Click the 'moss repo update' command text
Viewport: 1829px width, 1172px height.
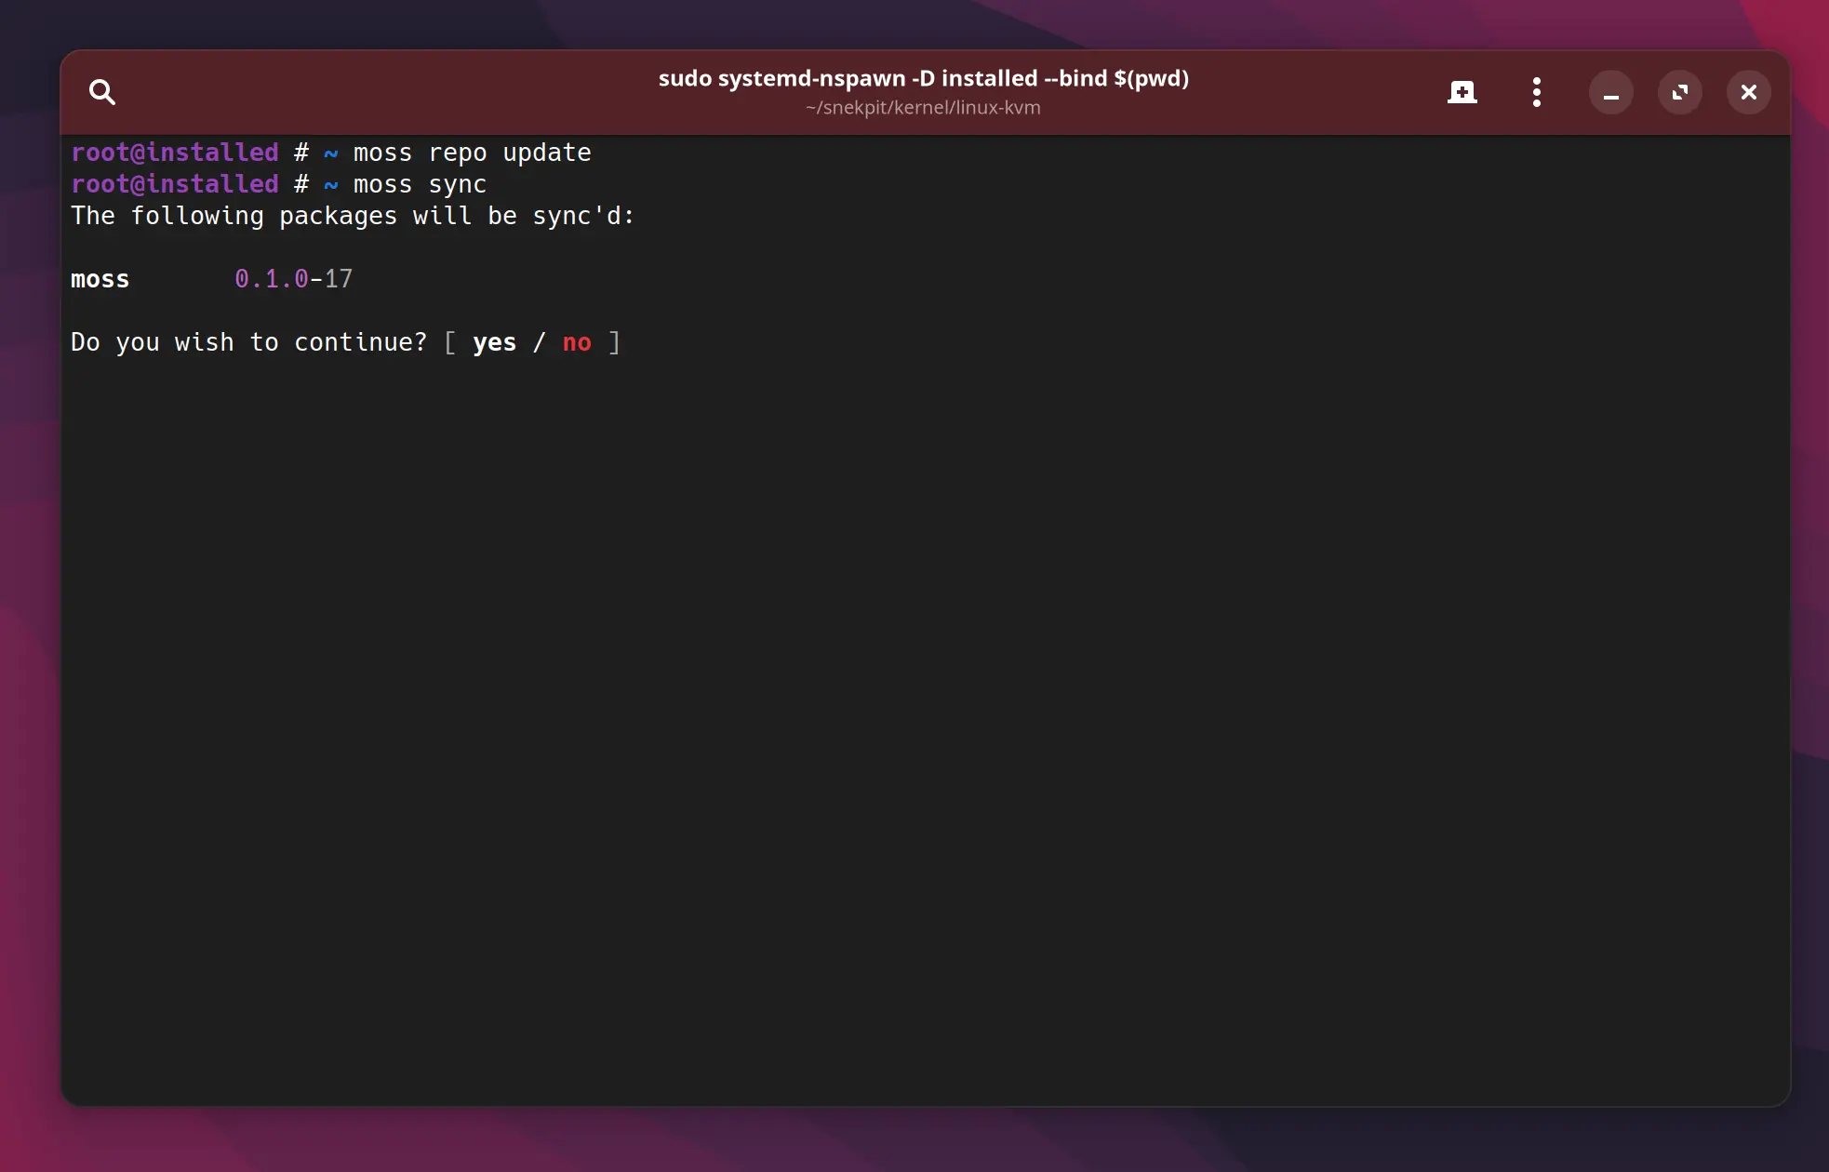point(473,153)
